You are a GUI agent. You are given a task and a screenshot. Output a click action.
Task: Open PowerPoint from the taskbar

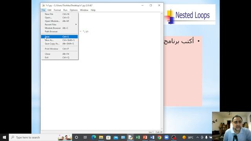145,137
